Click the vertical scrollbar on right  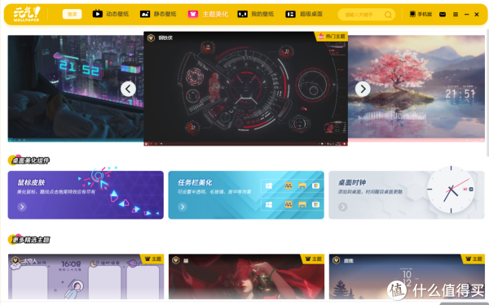[x=487, y=93]
